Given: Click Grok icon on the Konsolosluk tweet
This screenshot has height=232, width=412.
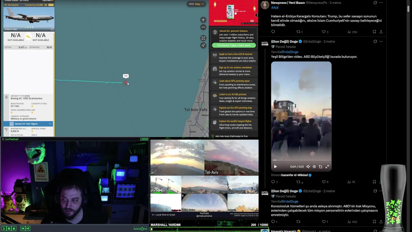Looking at the screenshot, I should pyautogui.click(x=375, y=191).
